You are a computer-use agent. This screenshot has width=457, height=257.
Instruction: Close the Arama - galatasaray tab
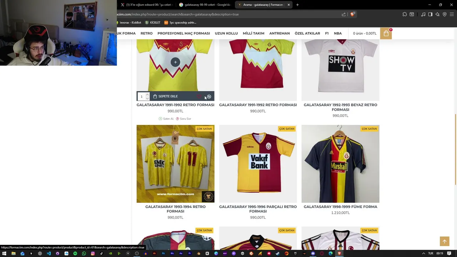(288, 5)
